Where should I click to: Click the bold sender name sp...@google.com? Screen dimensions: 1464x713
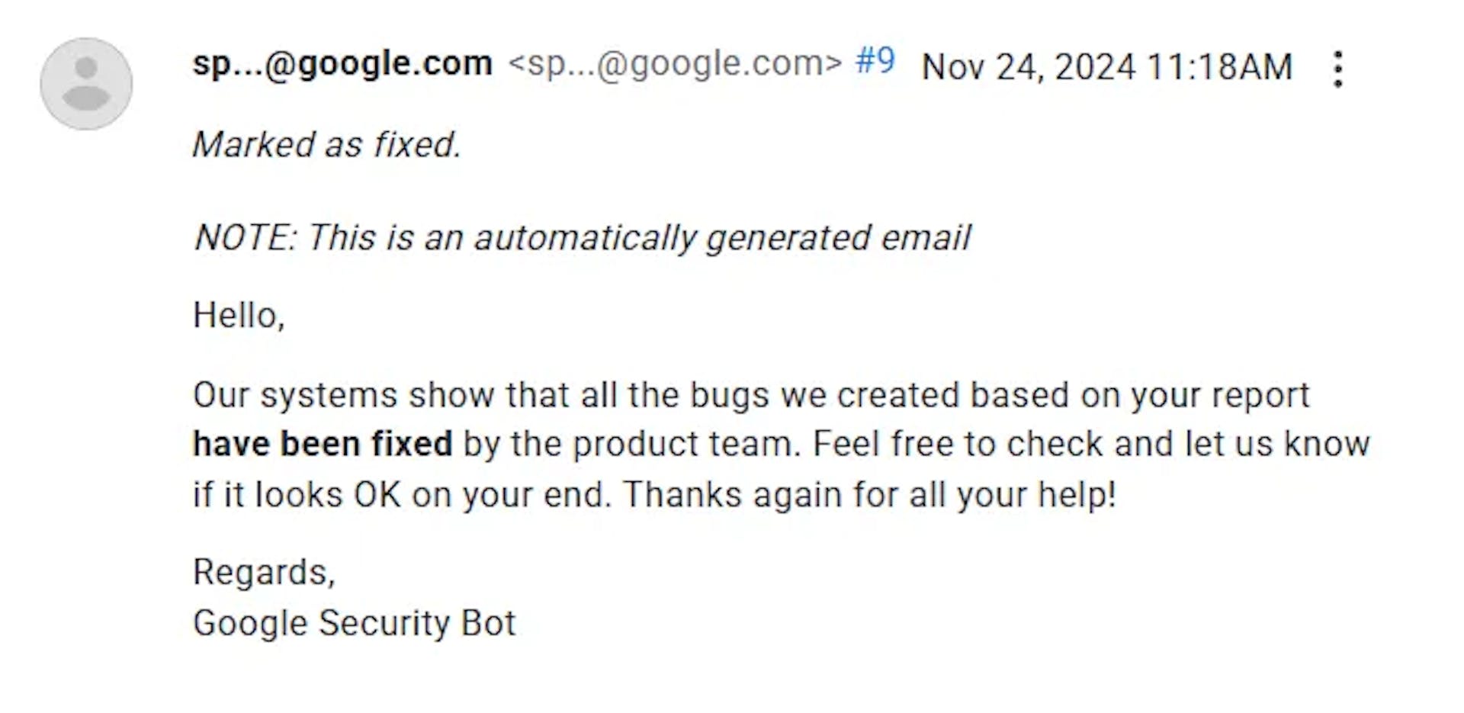click(342, 63)
